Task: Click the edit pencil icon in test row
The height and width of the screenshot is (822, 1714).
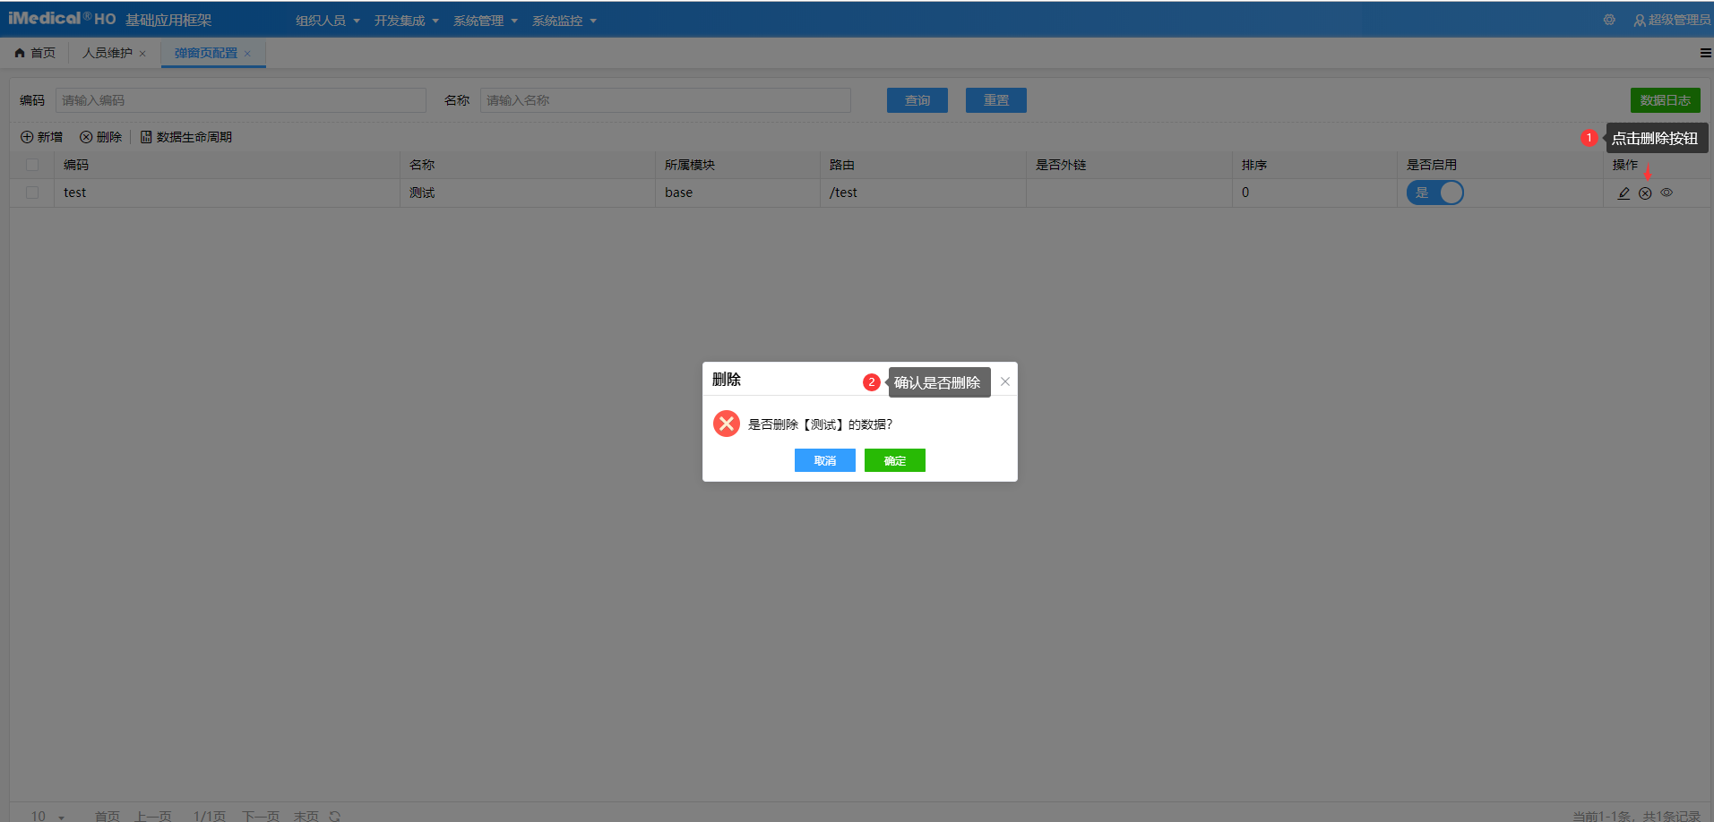Action: point(1624,193)
